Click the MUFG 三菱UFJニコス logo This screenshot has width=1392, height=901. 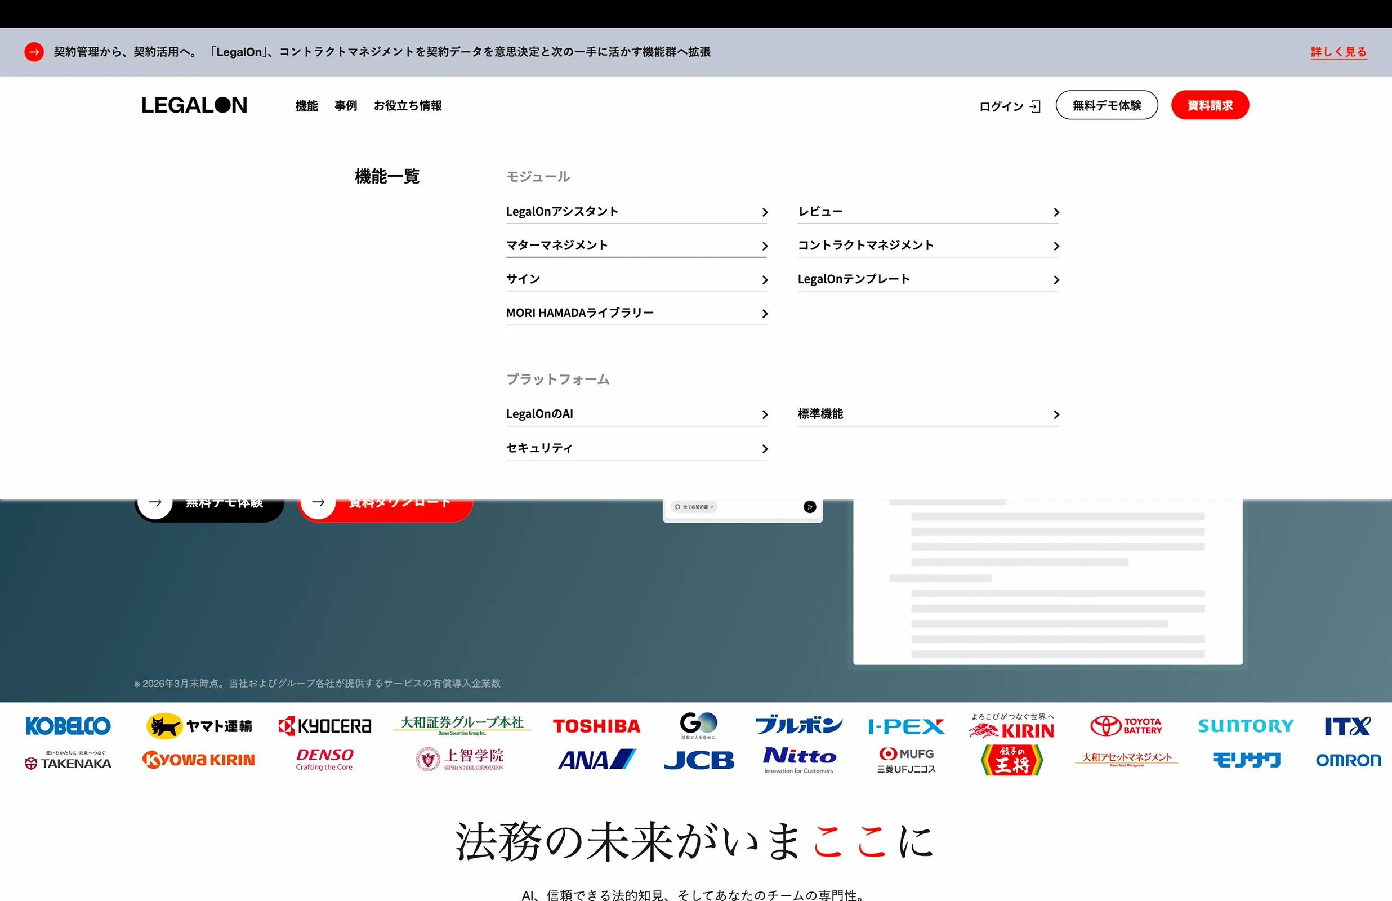point(906,761)
